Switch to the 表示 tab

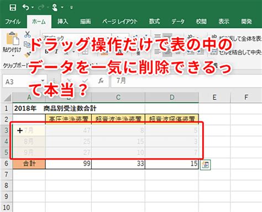pos(224,22)
